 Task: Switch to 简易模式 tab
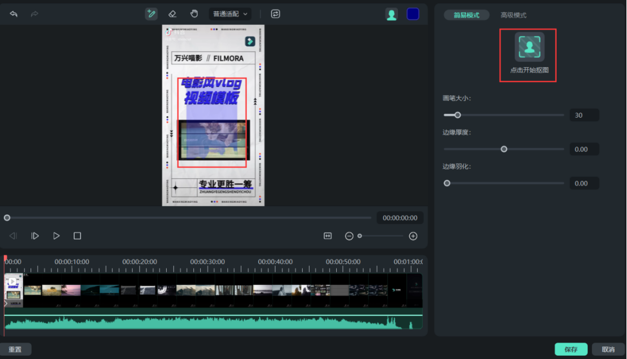[x=465, y=15]
